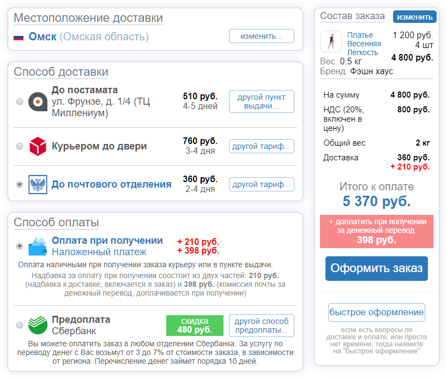Click the Boxberry courier box icon
Viewport: 447px width, 379px height.
pos(37,146)
